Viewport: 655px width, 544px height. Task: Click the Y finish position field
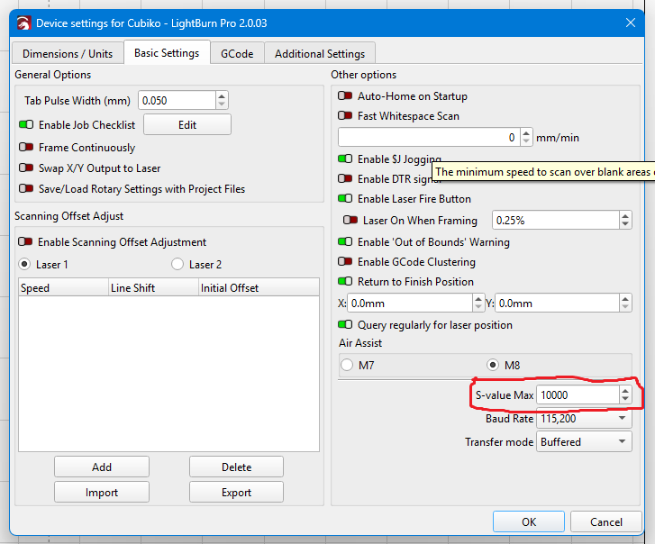[x=558, y=304]
